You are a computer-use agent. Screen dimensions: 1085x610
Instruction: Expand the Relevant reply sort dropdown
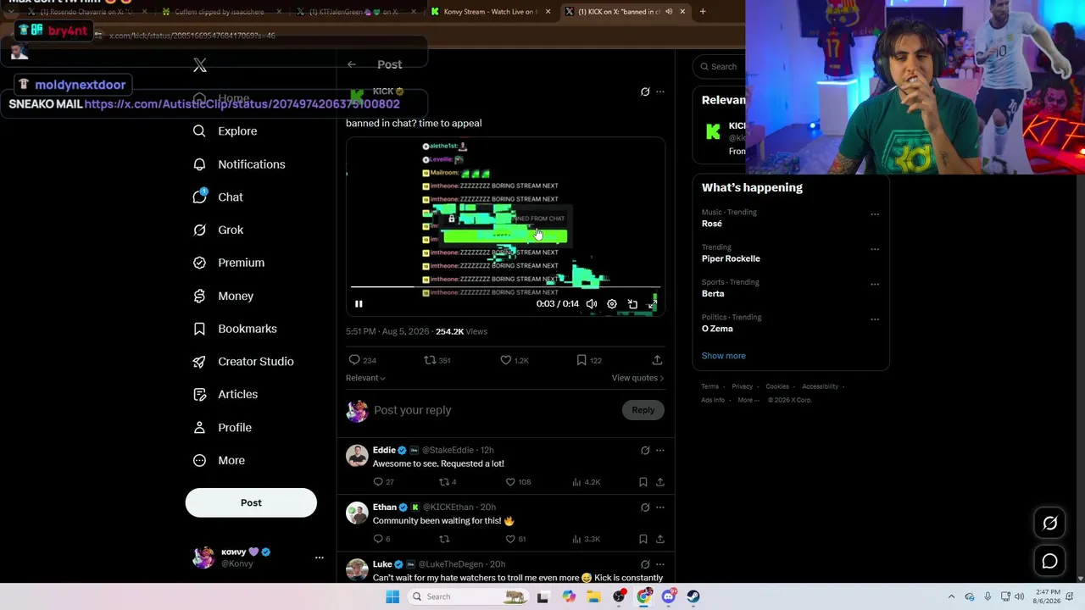(x=365, y=378)
